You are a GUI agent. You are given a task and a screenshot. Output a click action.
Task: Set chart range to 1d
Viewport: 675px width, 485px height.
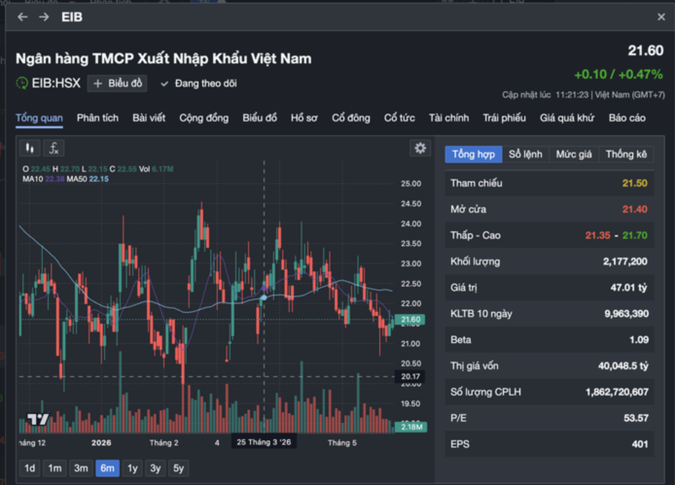[x=30, y=468]
